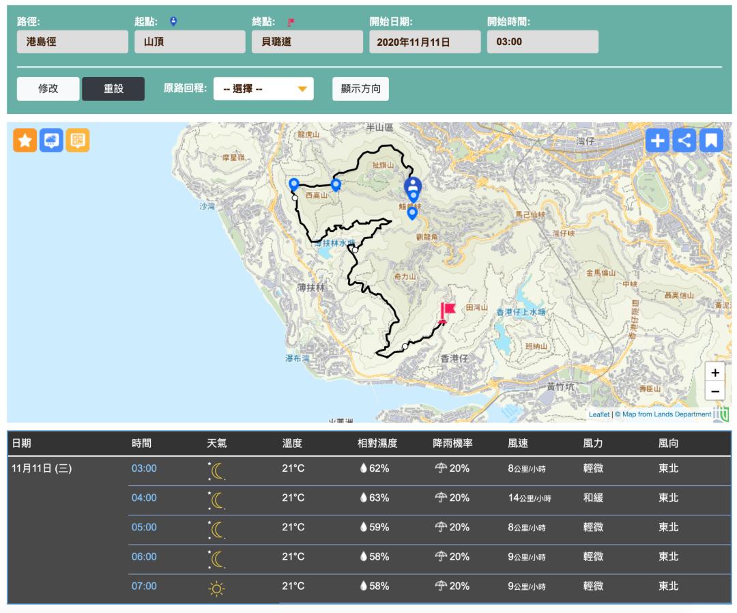Click the orange map info icon
Image resolution: width=737 pixels, height=613 pixels.
click(78, 141)
